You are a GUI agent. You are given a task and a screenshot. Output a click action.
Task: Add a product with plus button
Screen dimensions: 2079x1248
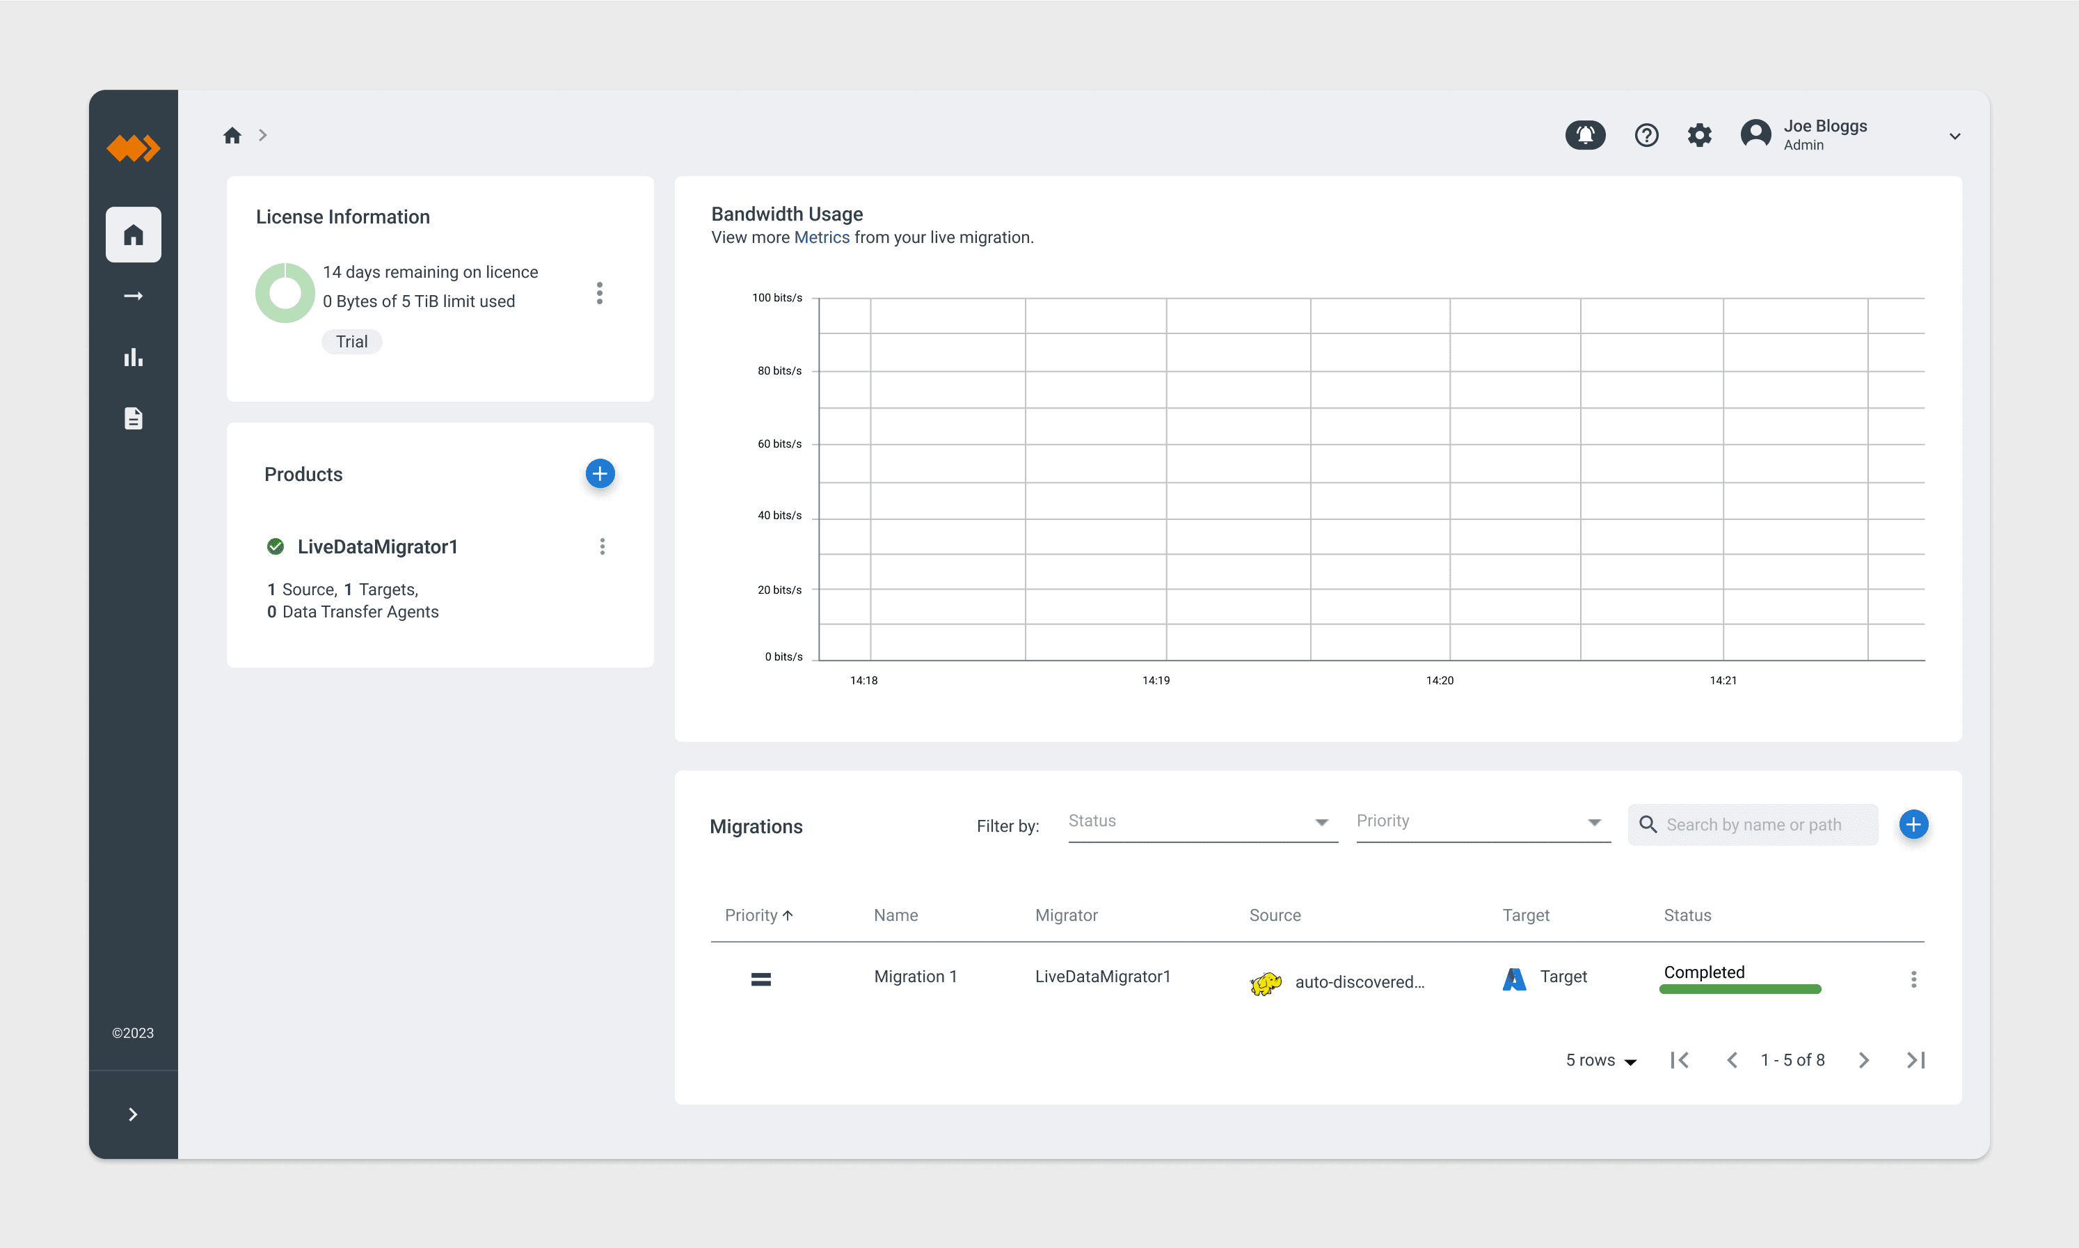pos(599,473)
